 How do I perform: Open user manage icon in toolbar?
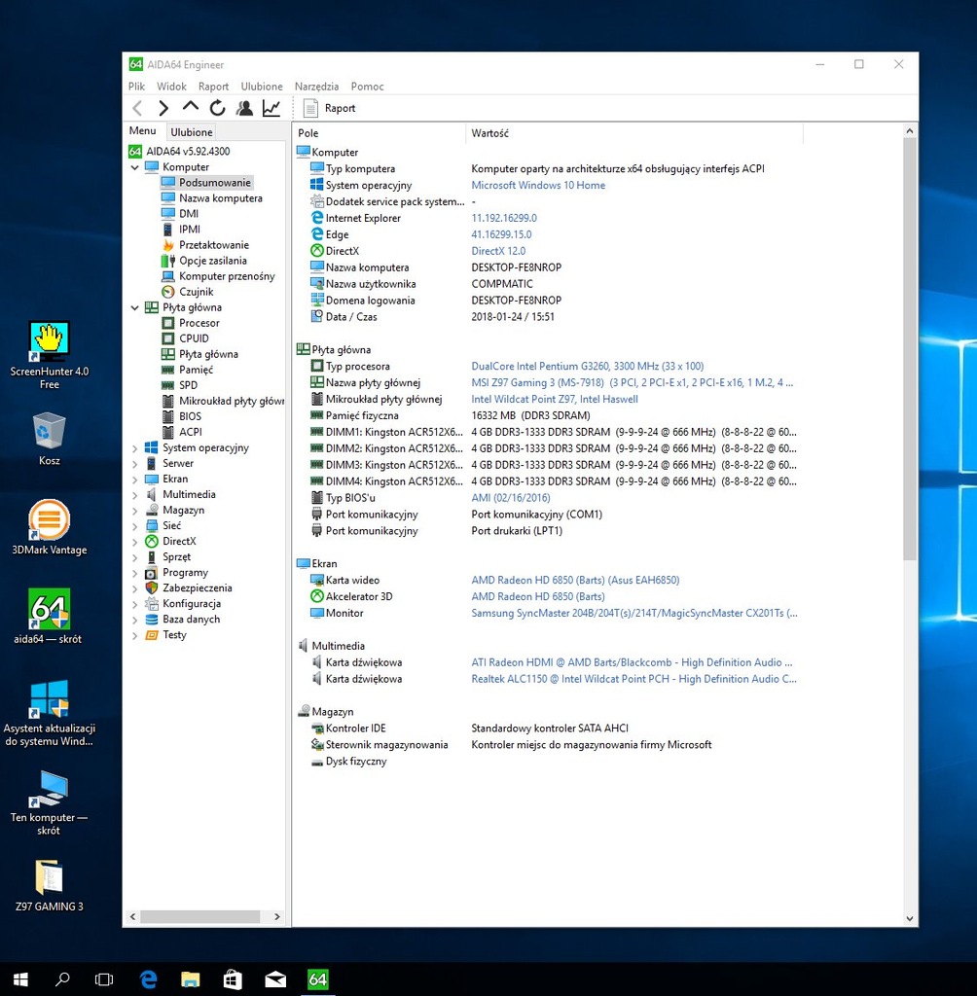[244, 108]
